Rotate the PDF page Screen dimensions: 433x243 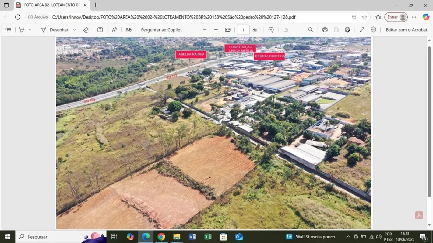[x=271, y=30]
